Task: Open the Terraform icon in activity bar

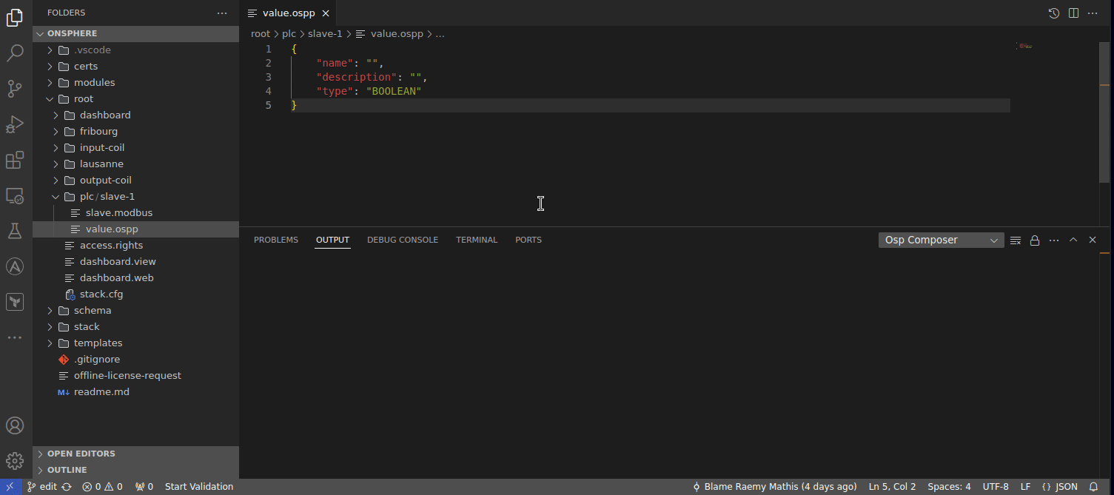Action: click(x=15, y=302)
